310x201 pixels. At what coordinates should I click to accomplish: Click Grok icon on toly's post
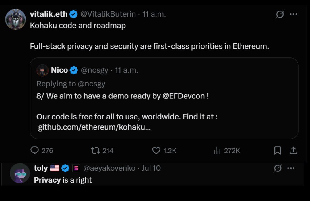[278, 168]
